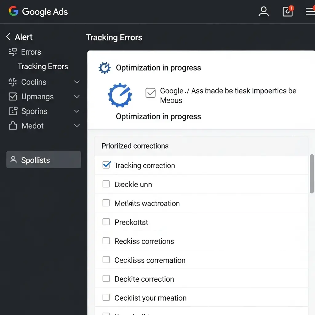This screenshot has height=315, width=315.
Task: Open notifications icon with red badge
Action: point(288,11)
